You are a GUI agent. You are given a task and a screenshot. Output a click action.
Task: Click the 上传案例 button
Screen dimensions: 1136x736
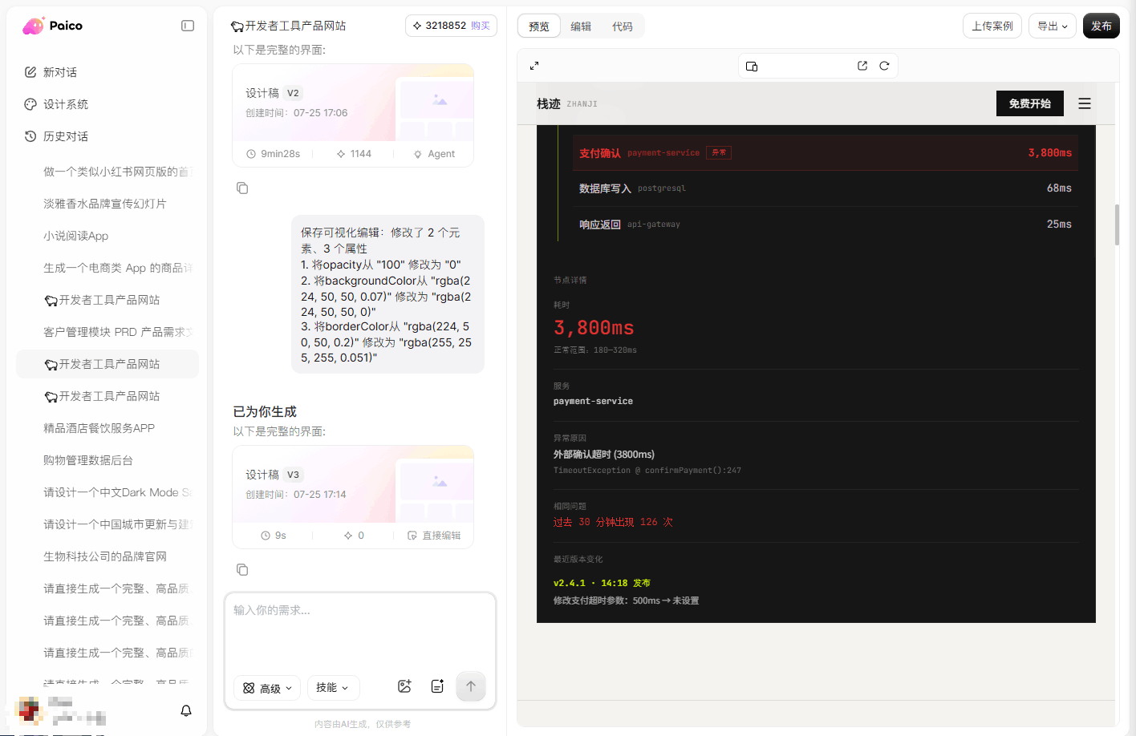coord(992,26)
